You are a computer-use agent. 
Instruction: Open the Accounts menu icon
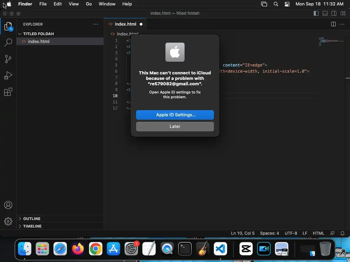click(x=8, y=205)
